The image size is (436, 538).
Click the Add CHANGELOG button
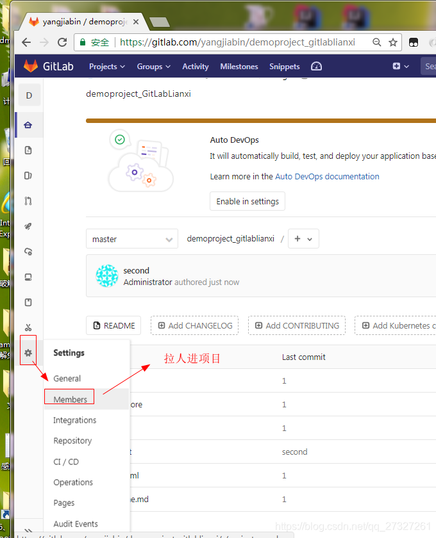coord(194,325)
